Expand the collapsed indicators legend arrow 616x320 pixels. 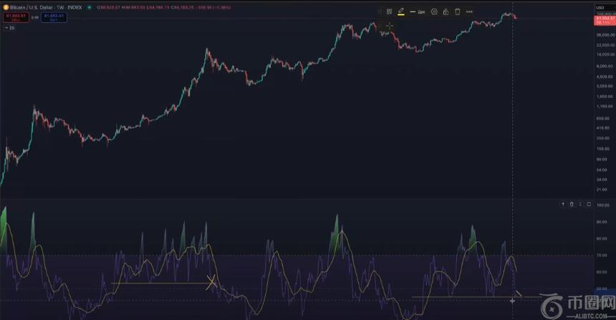pos(6,28)
